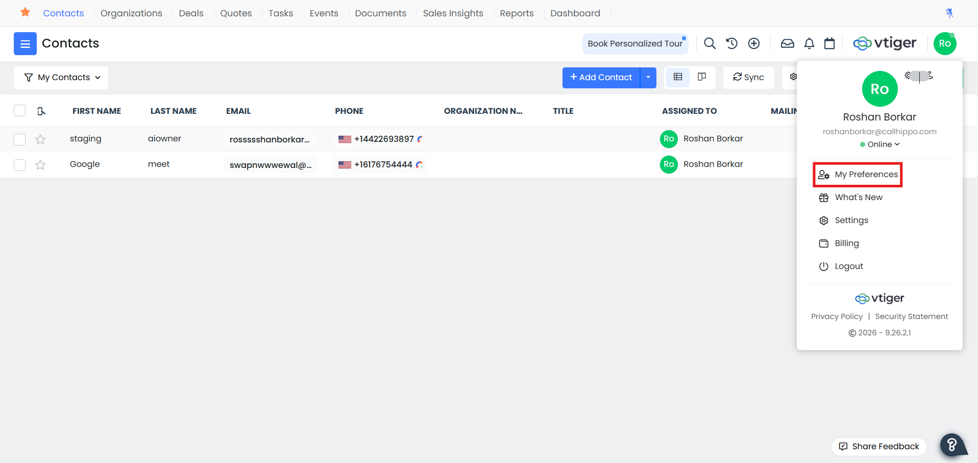
Task: Tick checkbox for Google contact row
Action: pyautogui.click(x=19, y=165)
